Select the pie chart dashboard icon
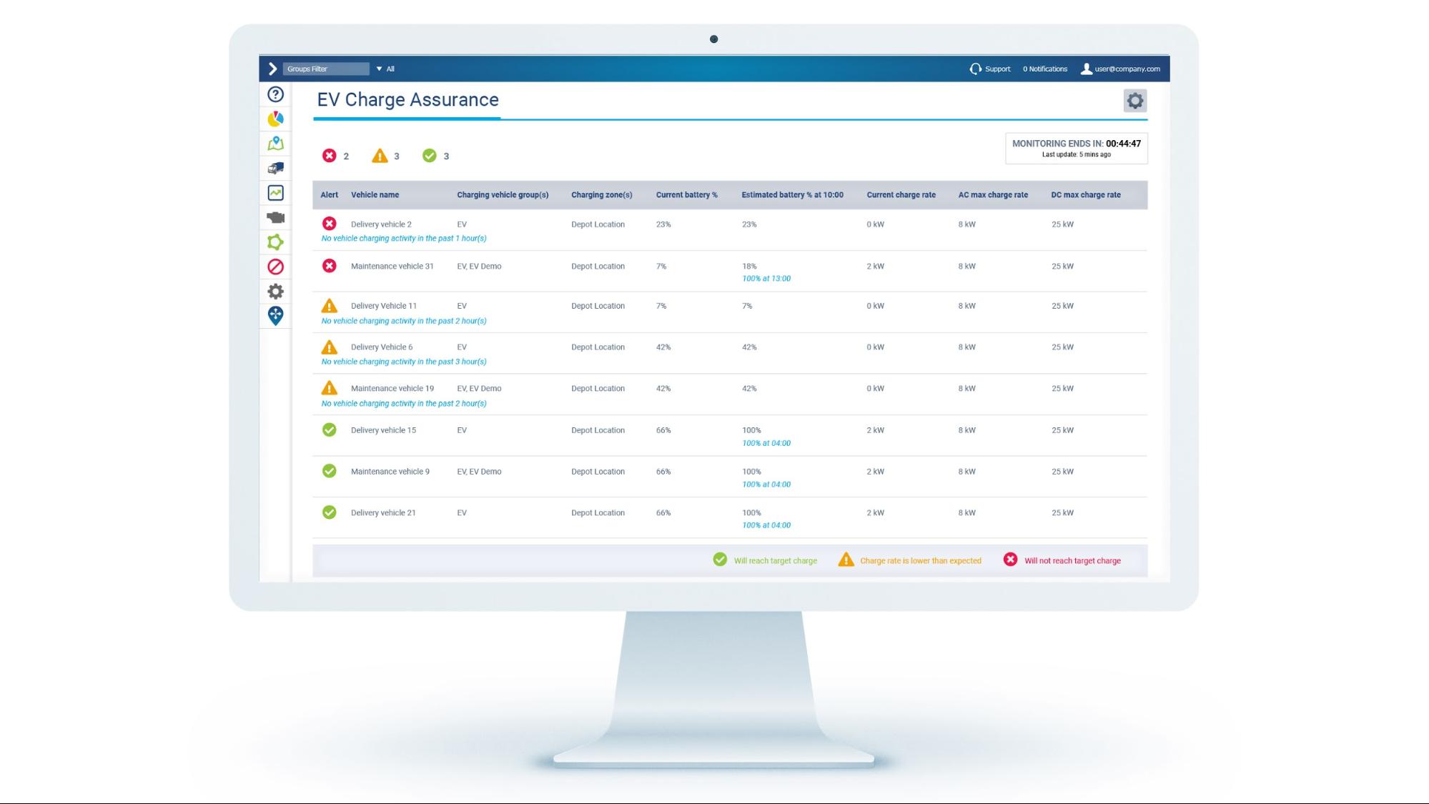Image resolution: width=1429 pixels, height=804 pixels. point(275,119)
